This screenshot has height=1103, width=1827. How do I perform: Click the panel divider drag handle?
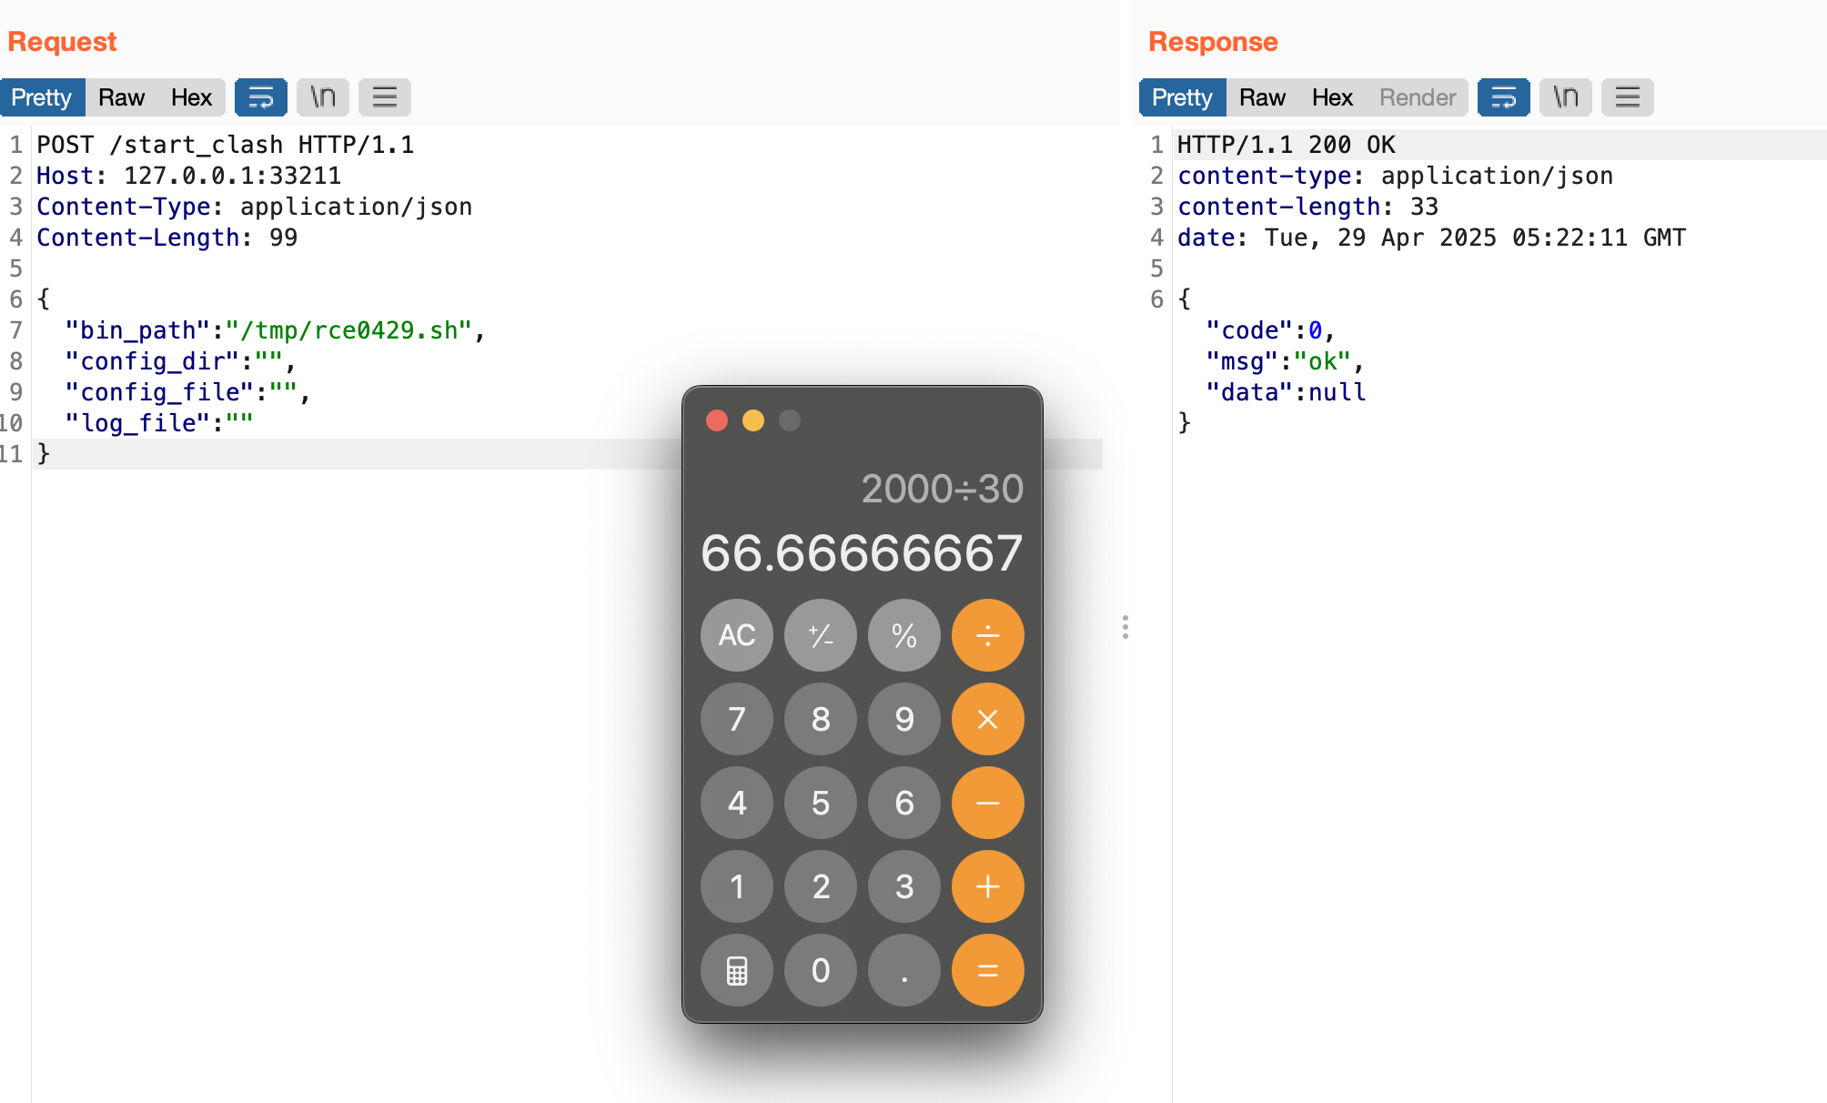1125,627
